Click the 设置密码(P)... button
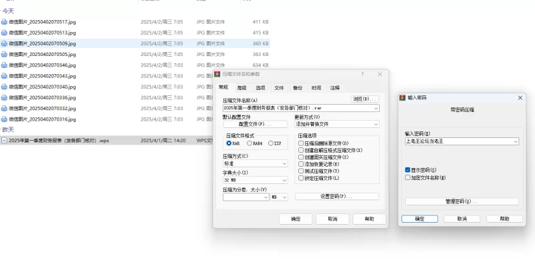This screenshot has height=260, width=535. 337,197
